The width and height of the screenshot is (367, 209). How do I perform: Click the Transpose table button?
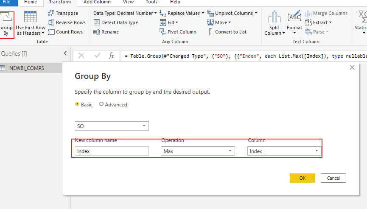63,13
